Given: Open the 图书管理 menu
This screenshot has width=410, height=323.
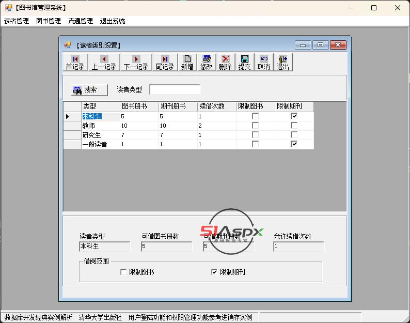Looking at the screenshot, I should 49,21.
